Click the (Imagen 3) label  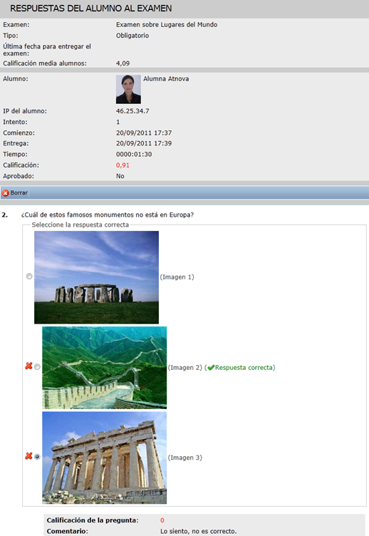pos(184,458)
